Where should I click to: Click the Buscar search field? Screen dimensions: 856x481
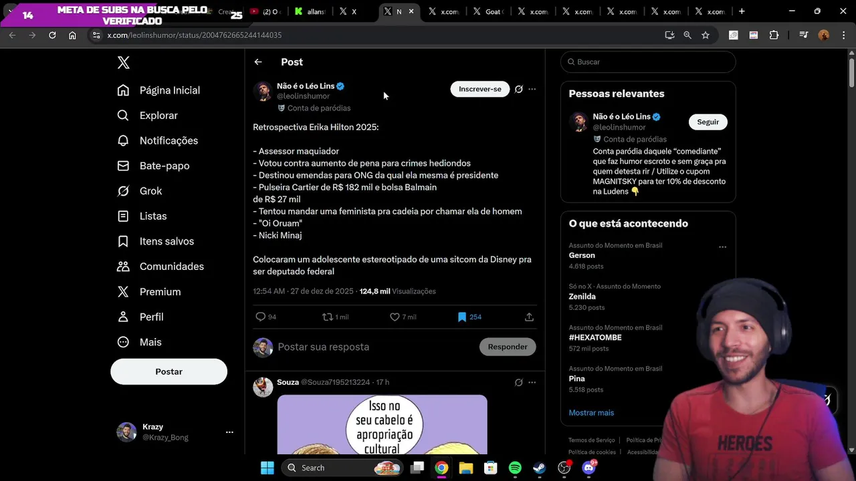(648, 61)
